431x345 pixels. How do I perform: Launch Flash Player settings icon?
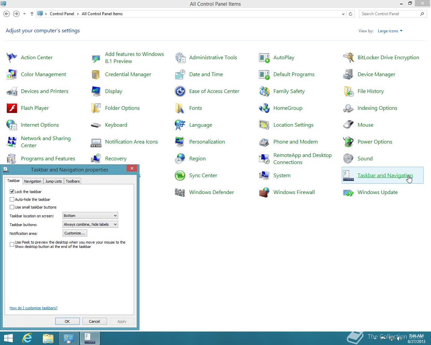[12, 108]
